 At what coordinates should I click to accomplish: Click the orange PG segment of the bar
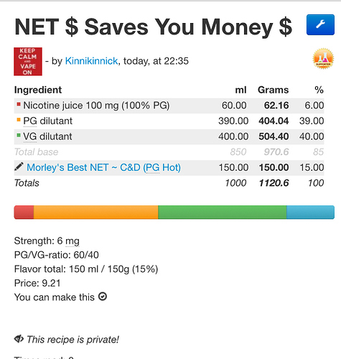pos(96,213)
